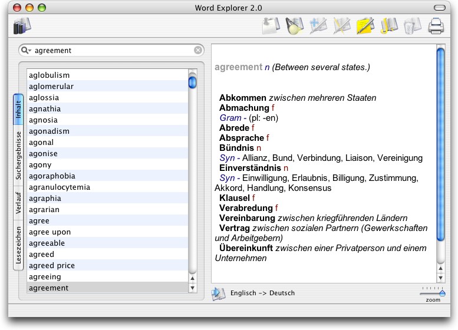Open the Suchergebnisse side tab
Image resolution: width=458 pixels, height=330 pixels.
tap(19, 156)
